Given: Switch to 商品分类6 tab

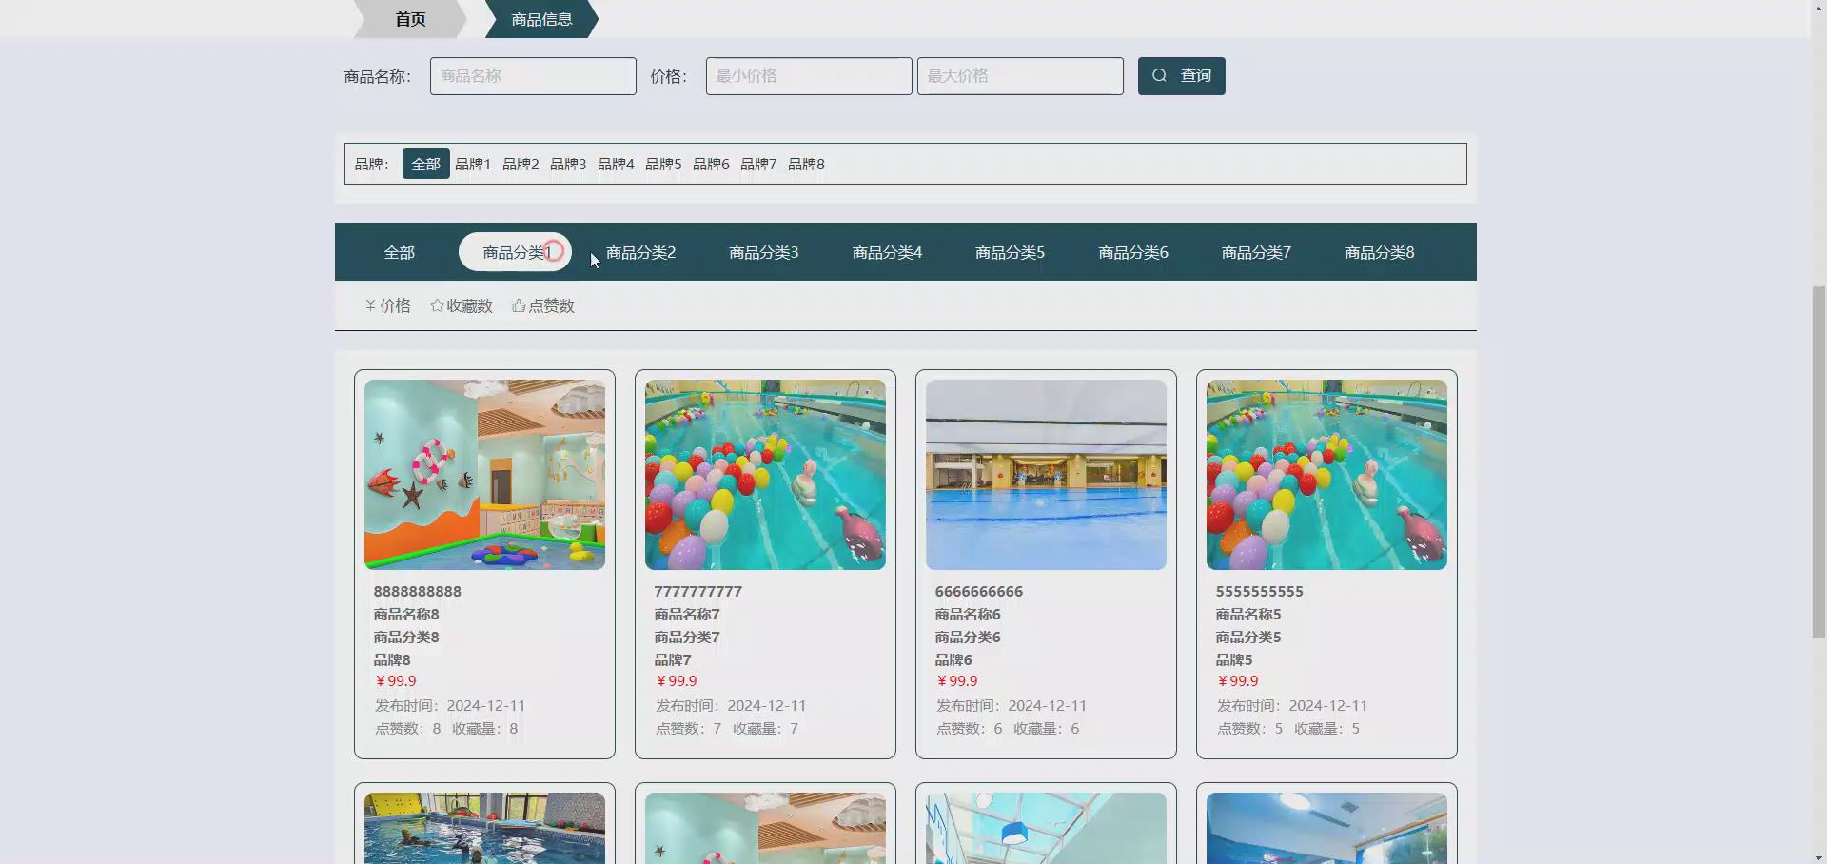Looking at the screenshot, I should coord(1133,252).
